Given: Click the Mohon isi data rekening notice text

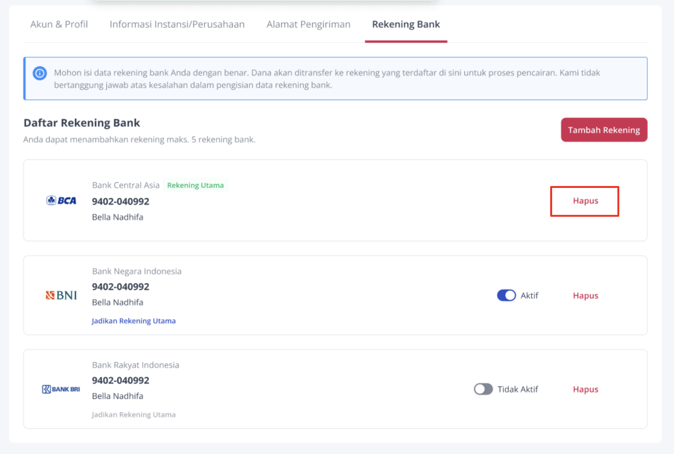Looking at the screenshot, I should tap(326, 79).
